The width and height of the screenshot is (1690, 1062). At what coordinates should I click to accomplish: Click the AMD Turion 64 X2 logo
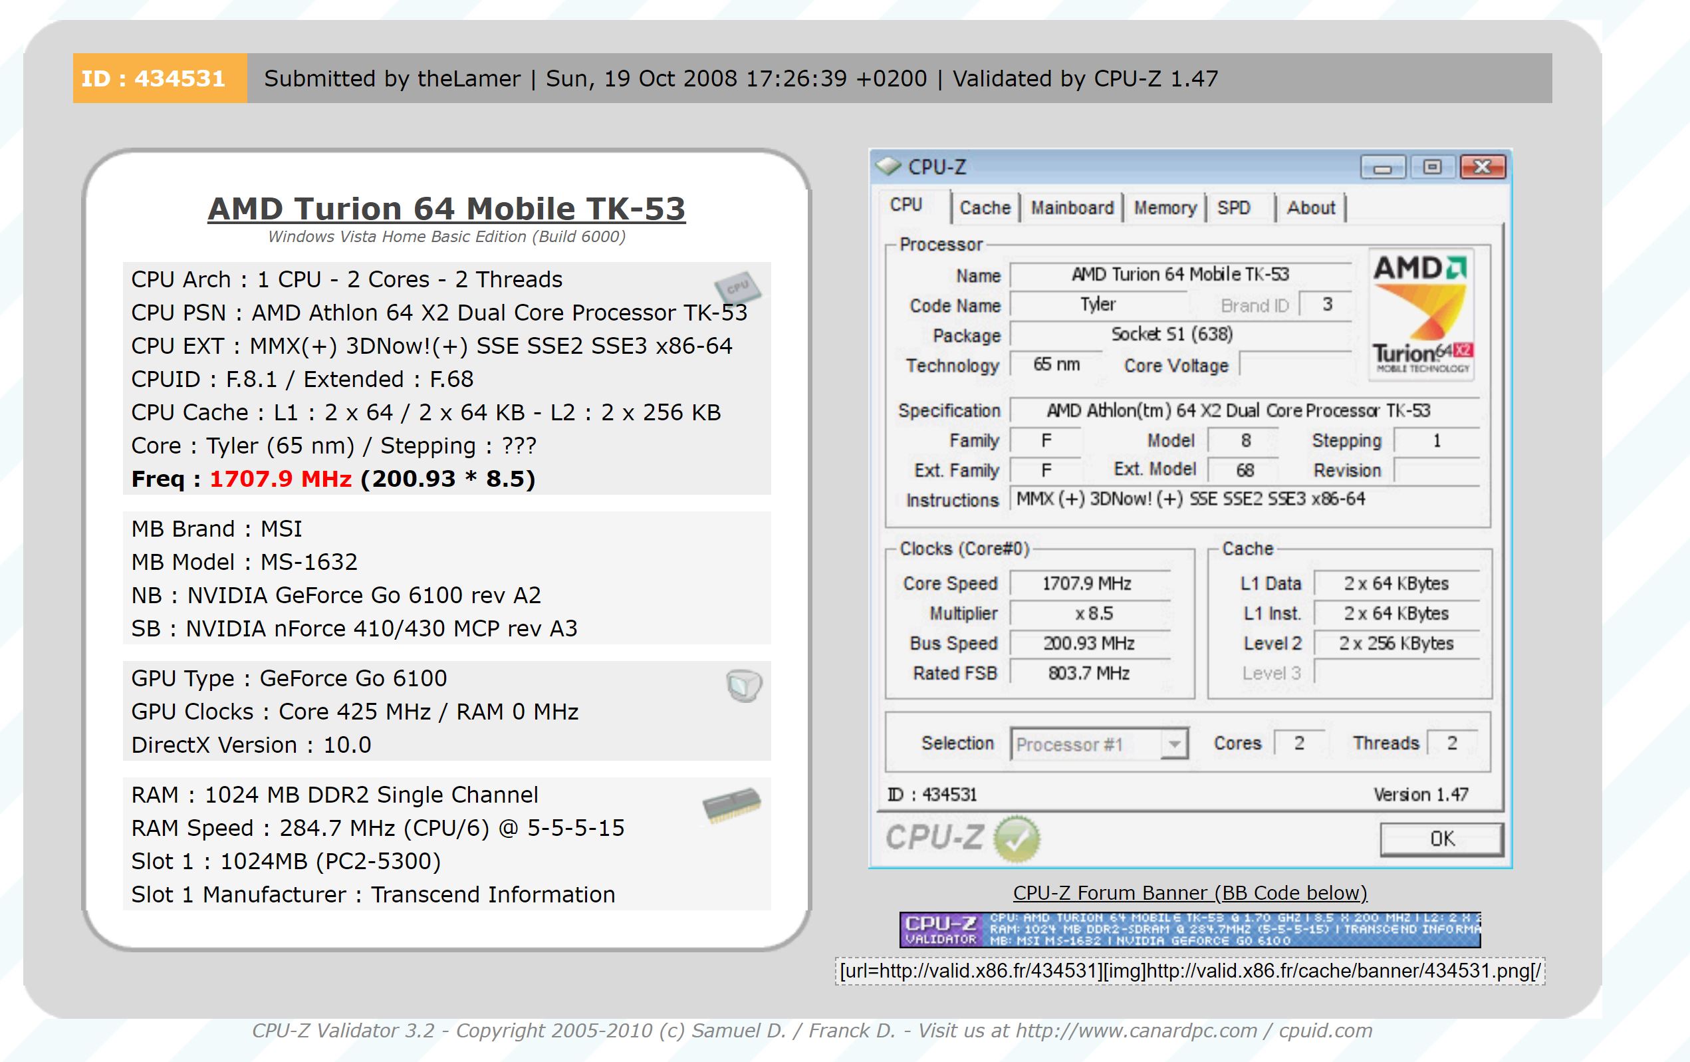tap(1421, 315)
